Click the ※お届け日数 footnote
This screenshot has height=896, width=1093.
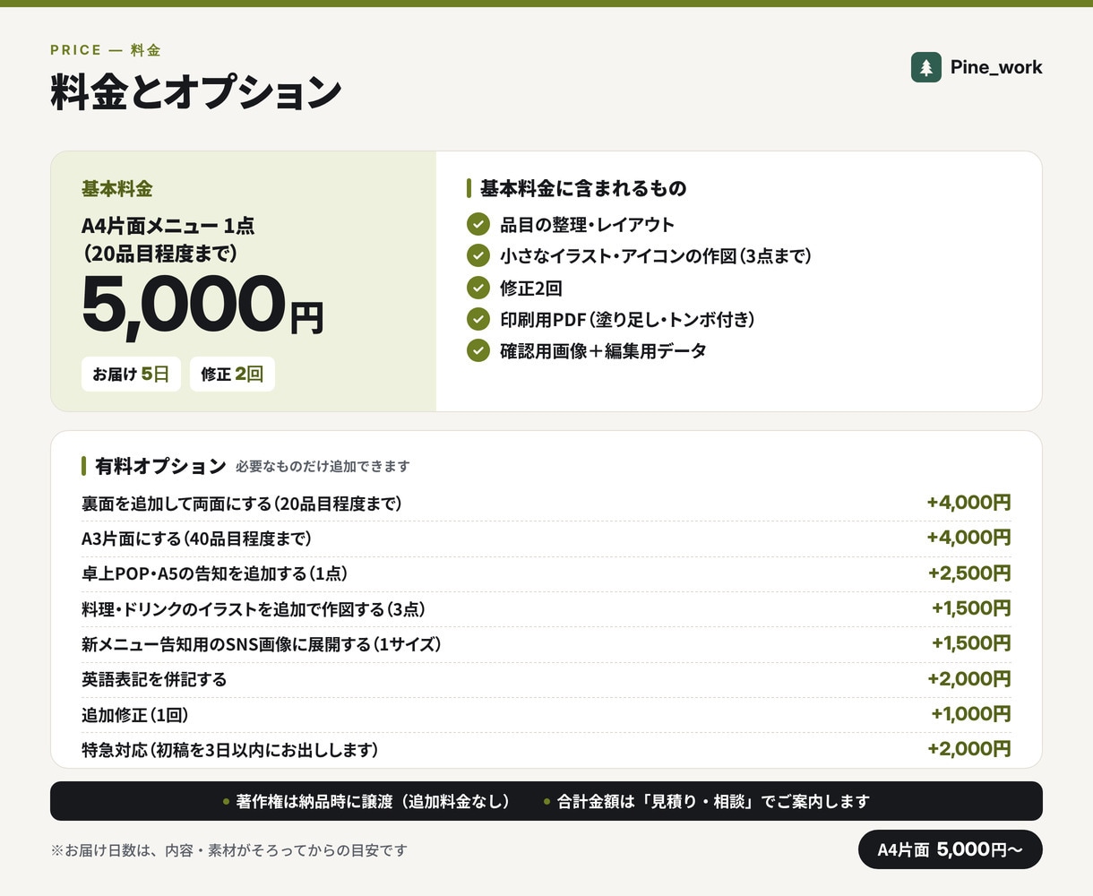pos(228,850)
